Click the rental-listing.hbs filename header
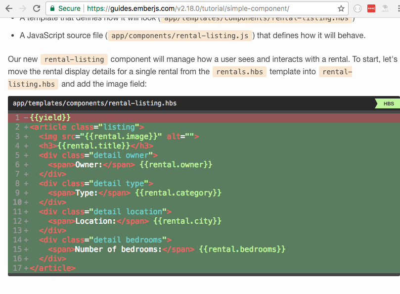 point(92,103)
